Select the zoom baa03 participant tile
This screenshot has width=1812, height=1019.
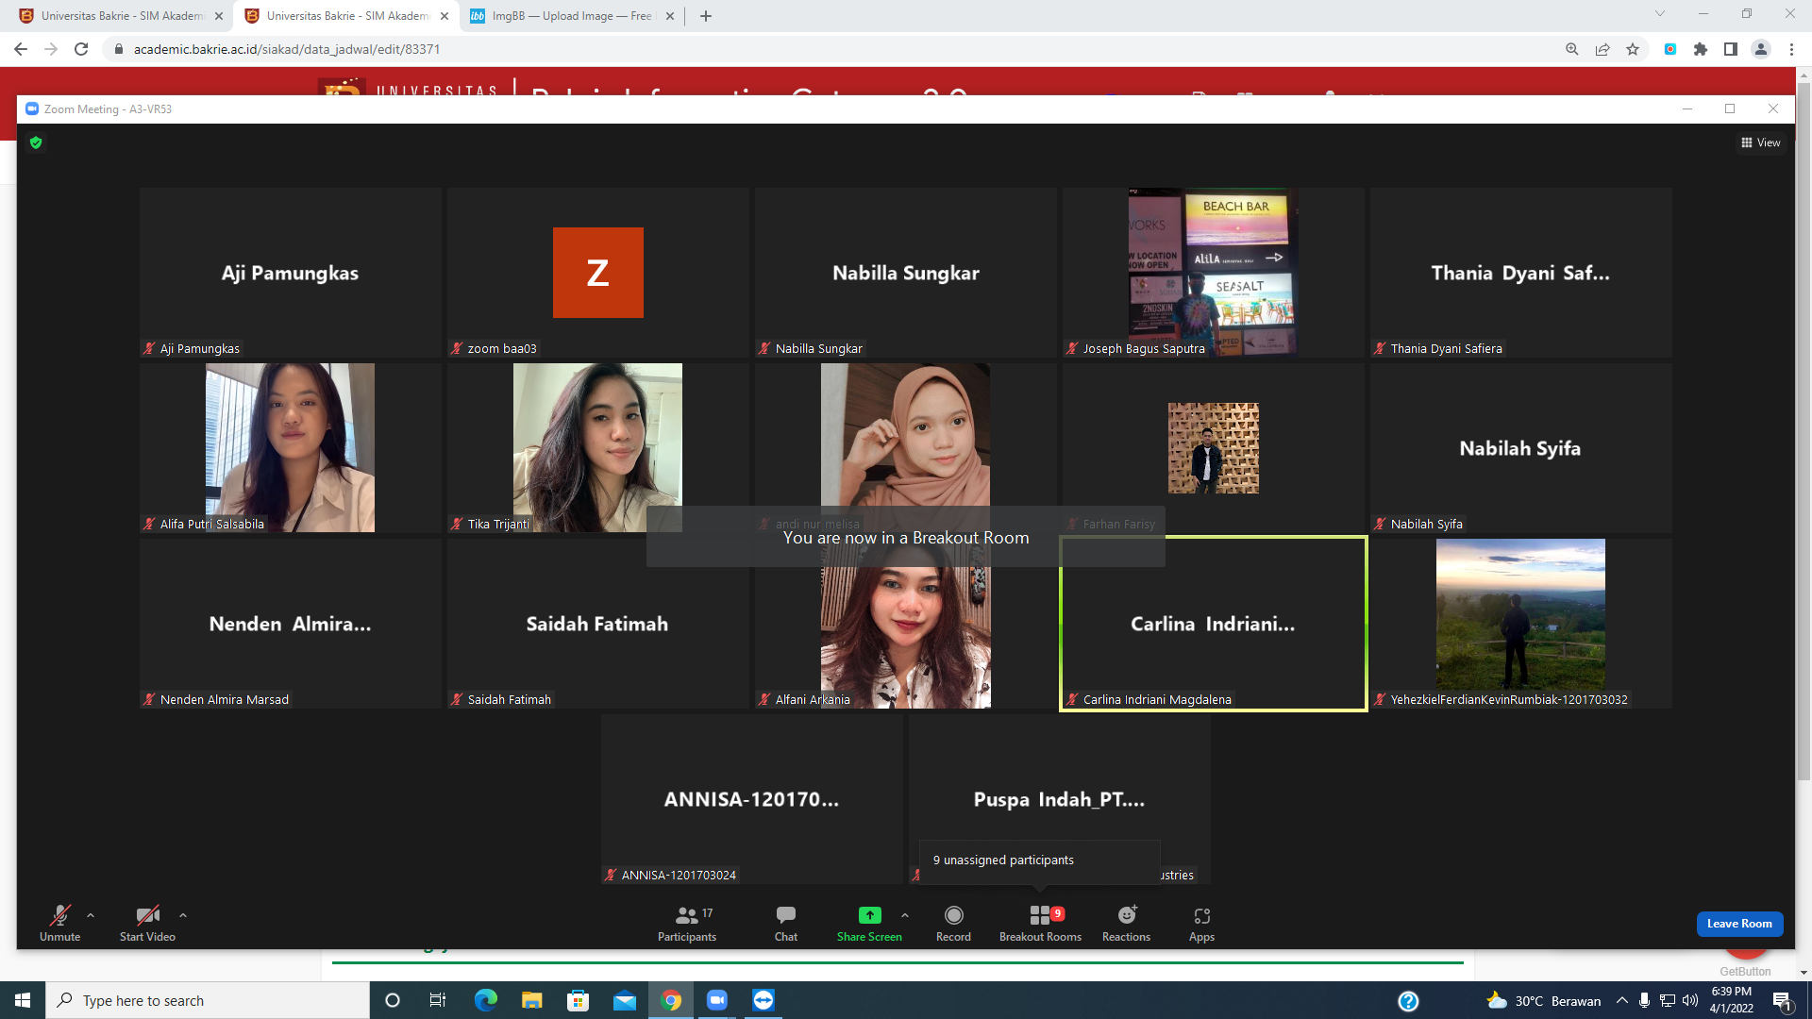[x=598, y=273]
